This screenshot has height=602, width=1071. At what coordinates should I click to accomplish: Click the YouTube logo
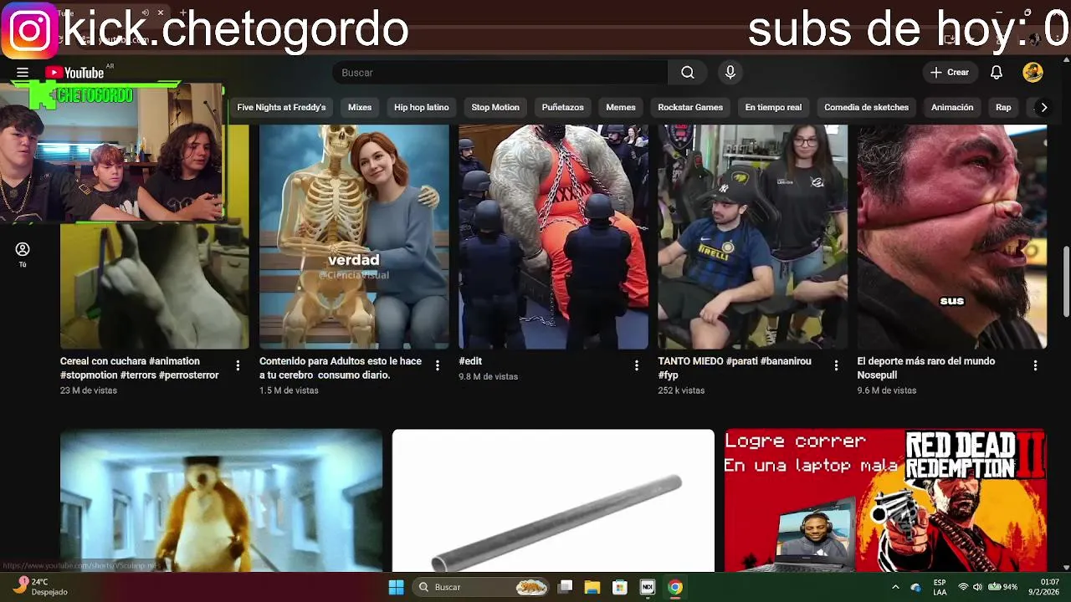pyautogui.click(x=74, y=73)
